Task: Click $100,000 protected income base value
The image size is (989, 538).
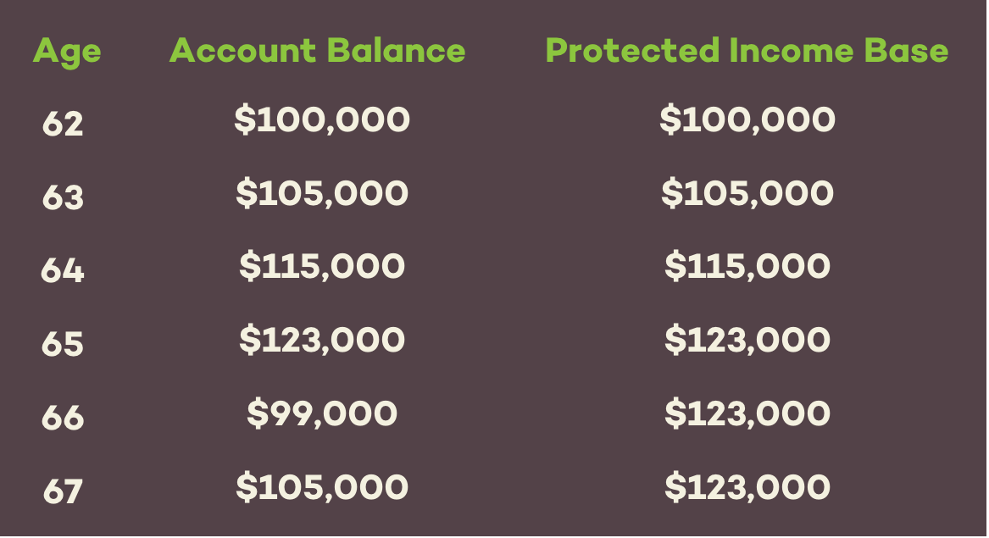Action: point(747,119)
